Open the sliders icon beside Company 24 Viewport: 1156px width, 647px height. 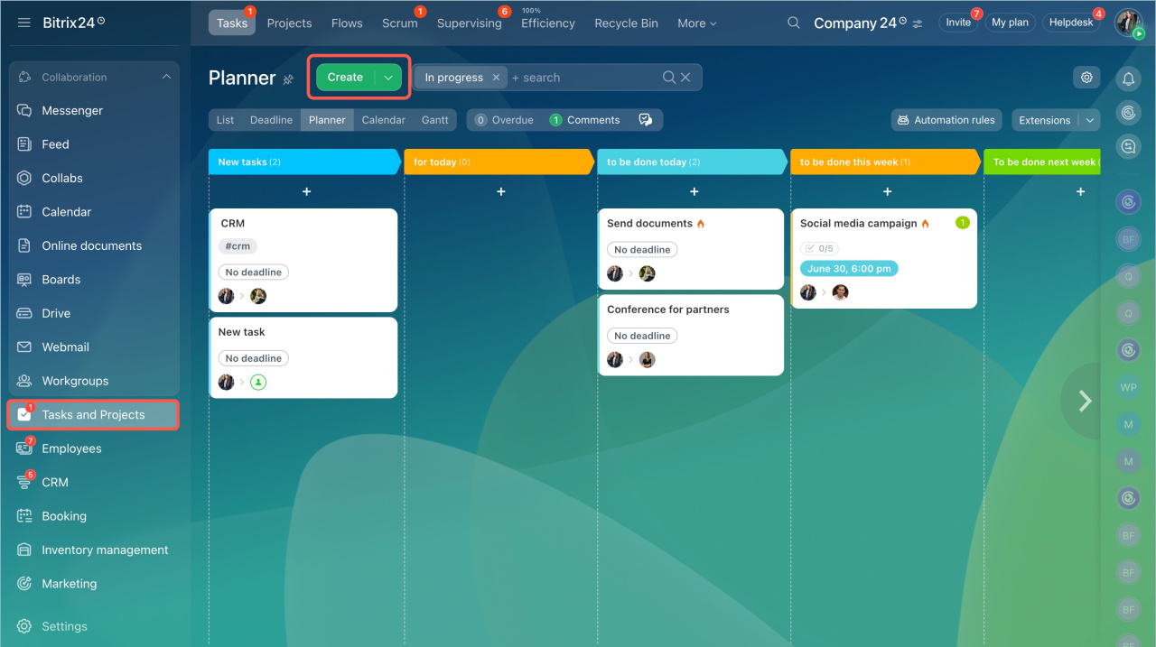pyautogui.click(x=918, y=23)
